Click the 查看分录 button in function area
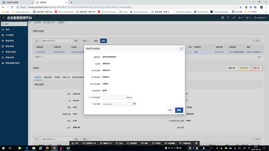Viewport: 269px width, 151px height. click(x=232, y=68)
